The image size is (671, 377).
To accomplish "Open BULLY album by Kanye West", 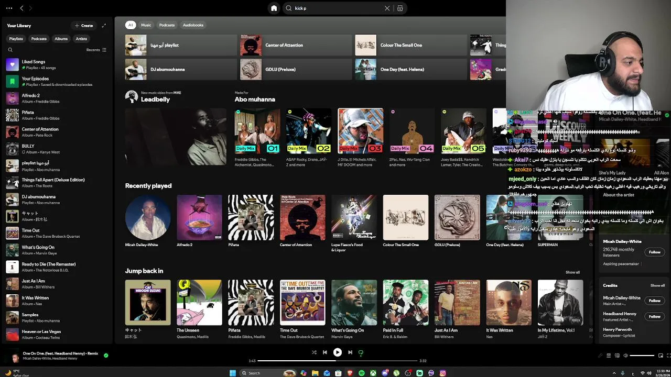I will click(x=57, y=149).
